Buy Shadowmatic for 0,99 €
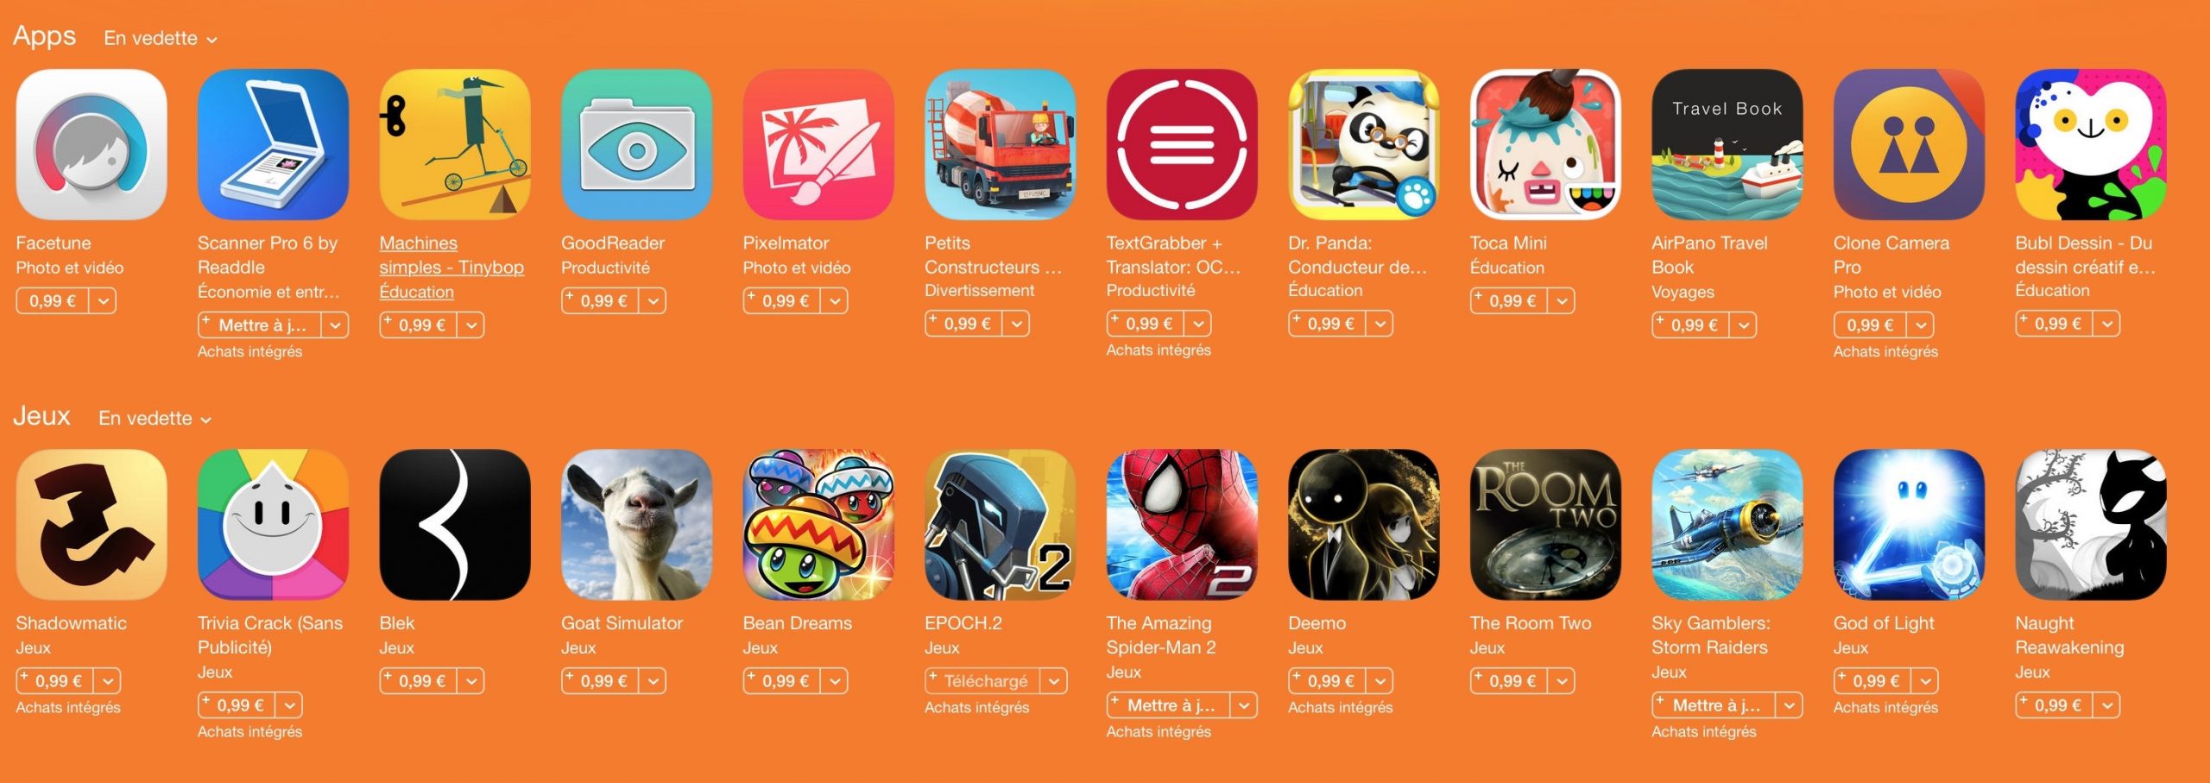 (x=56, y=681)
